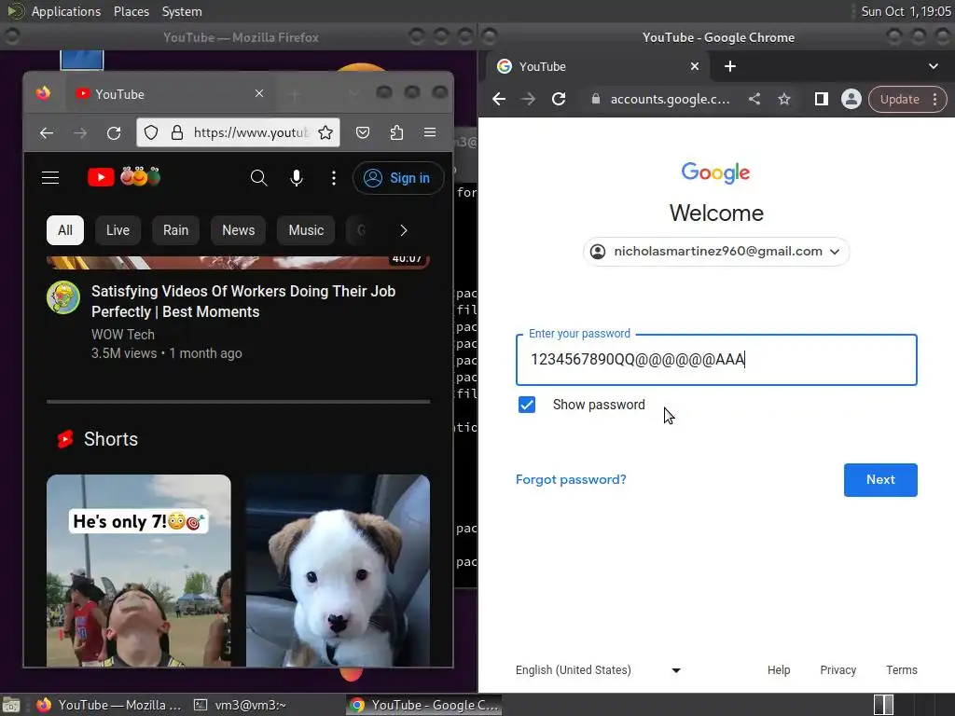Click the Next button

(880, 480)
